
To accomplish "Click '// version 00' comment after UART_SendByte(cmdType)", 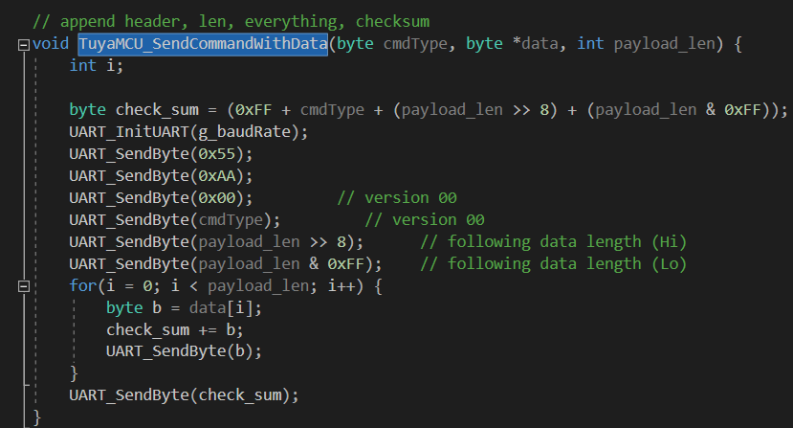I will point(425,220).
